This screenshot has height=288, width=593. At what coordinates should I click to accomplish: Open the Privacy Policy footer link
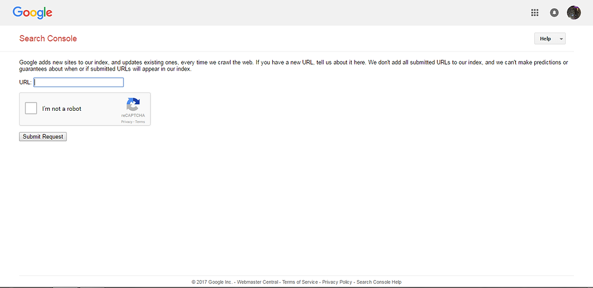tap(337, 282)
